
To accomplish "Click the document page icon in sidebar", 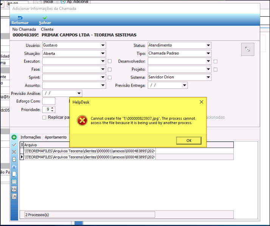I will (x=14, y=174).
